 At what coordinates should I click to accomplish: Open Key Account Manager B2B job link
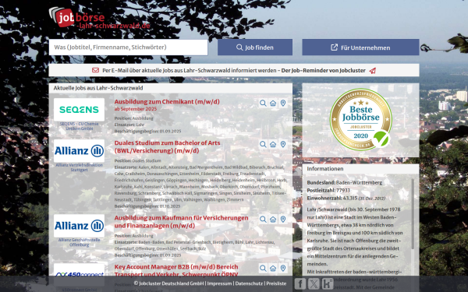click(x=176, y=270)
